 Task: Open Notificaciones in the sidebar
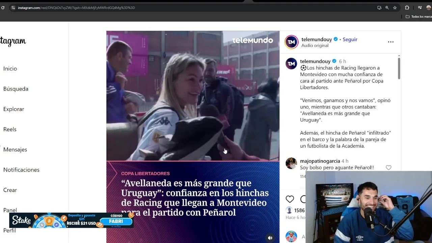pyautogui.click(x=21, y=170)
